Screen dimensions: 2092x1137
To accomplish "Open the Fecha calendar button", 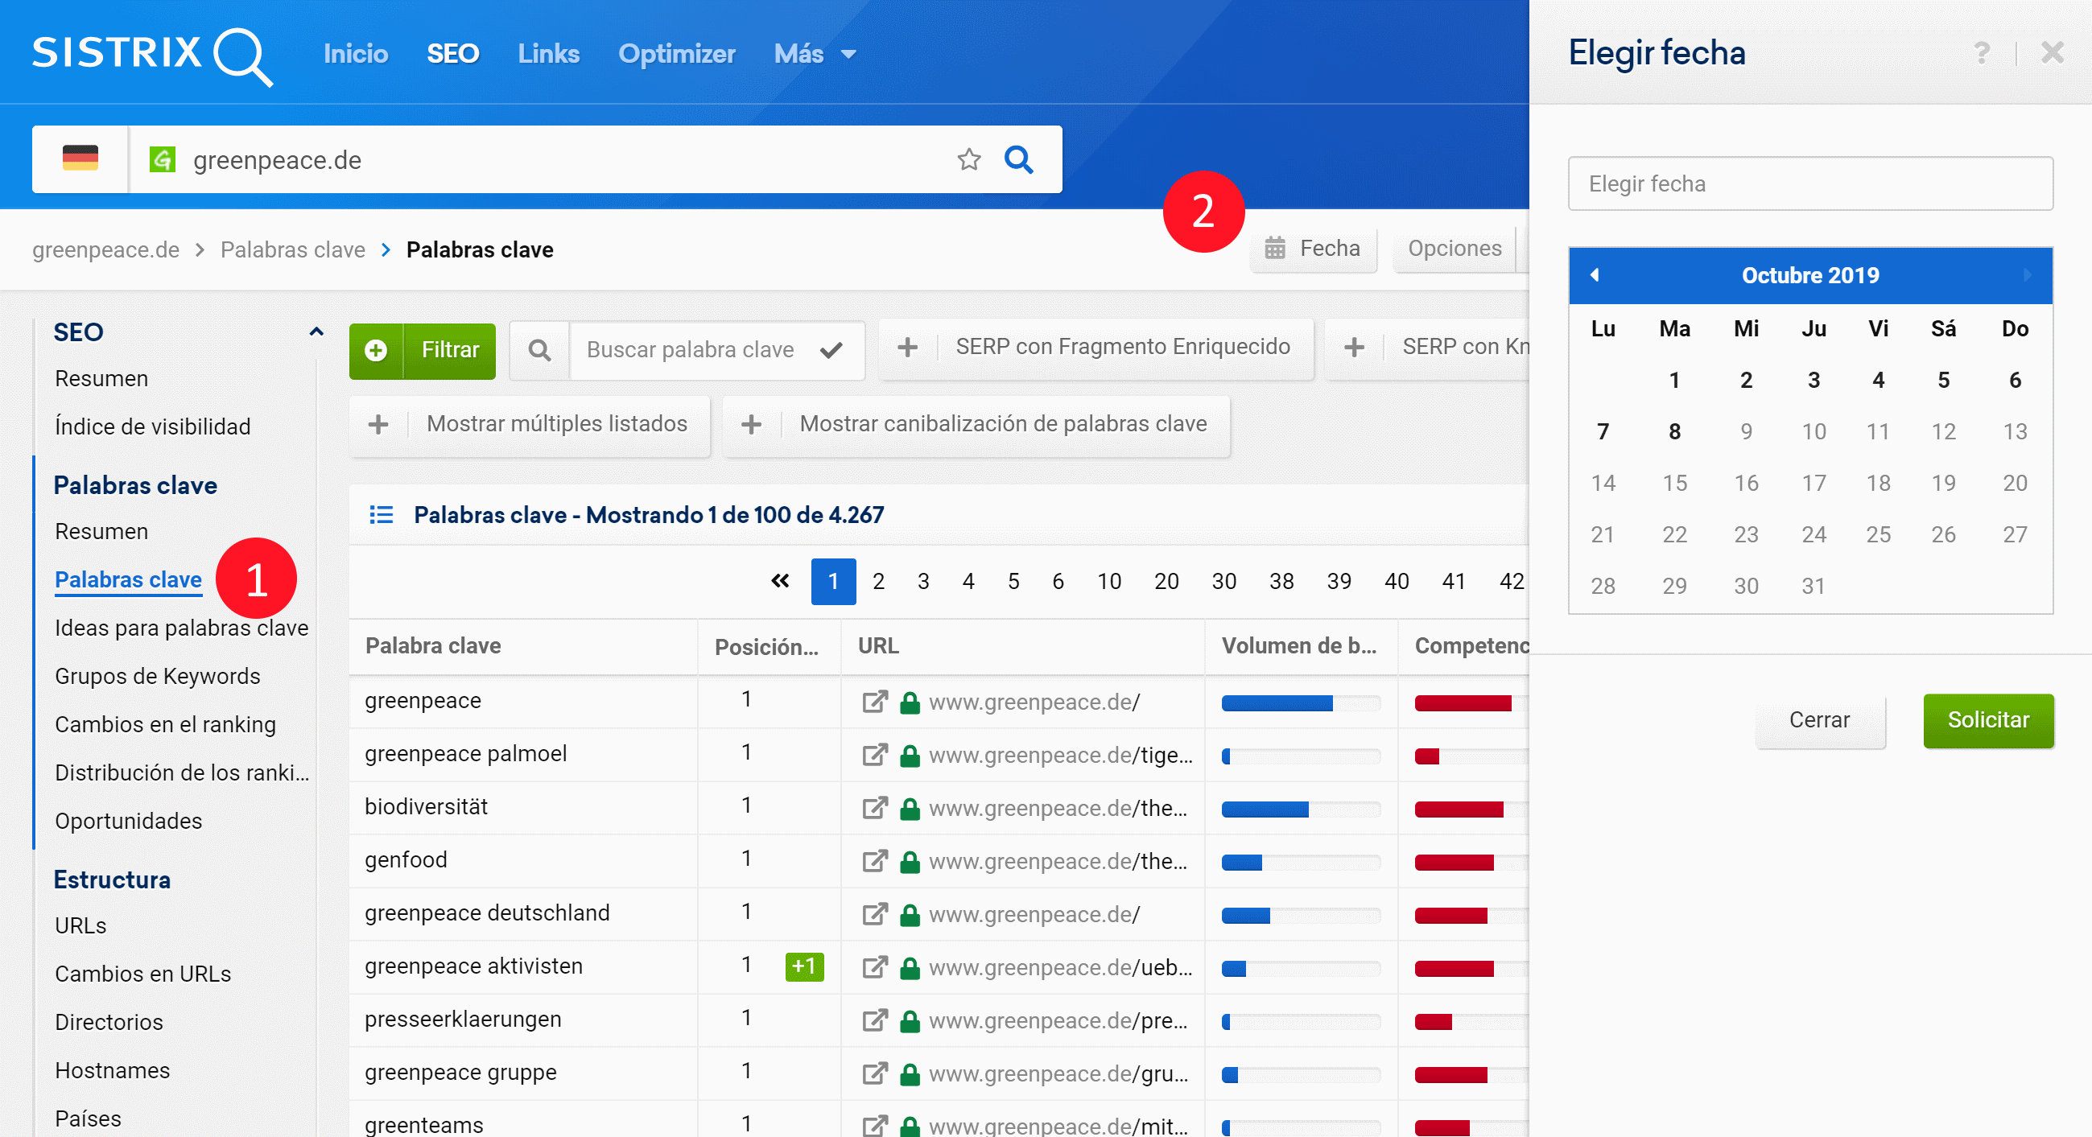I will coord(1313,249).
